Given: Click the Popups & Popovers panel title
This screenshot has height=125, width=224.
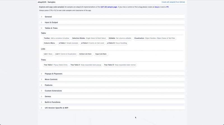Looking at the screenshot, I should point(53,74).
